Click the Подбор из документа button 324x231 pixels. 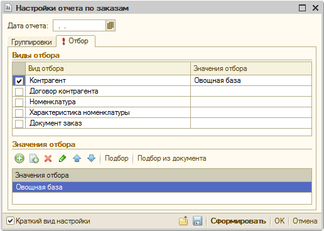click(x=172, y=158)
